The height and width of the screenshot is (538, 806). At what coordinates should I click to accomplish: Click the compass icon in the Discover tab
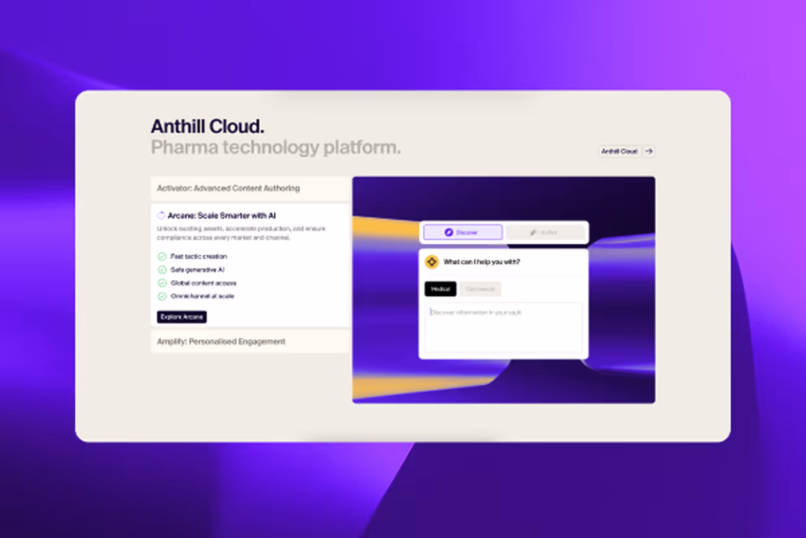point(448,232)
